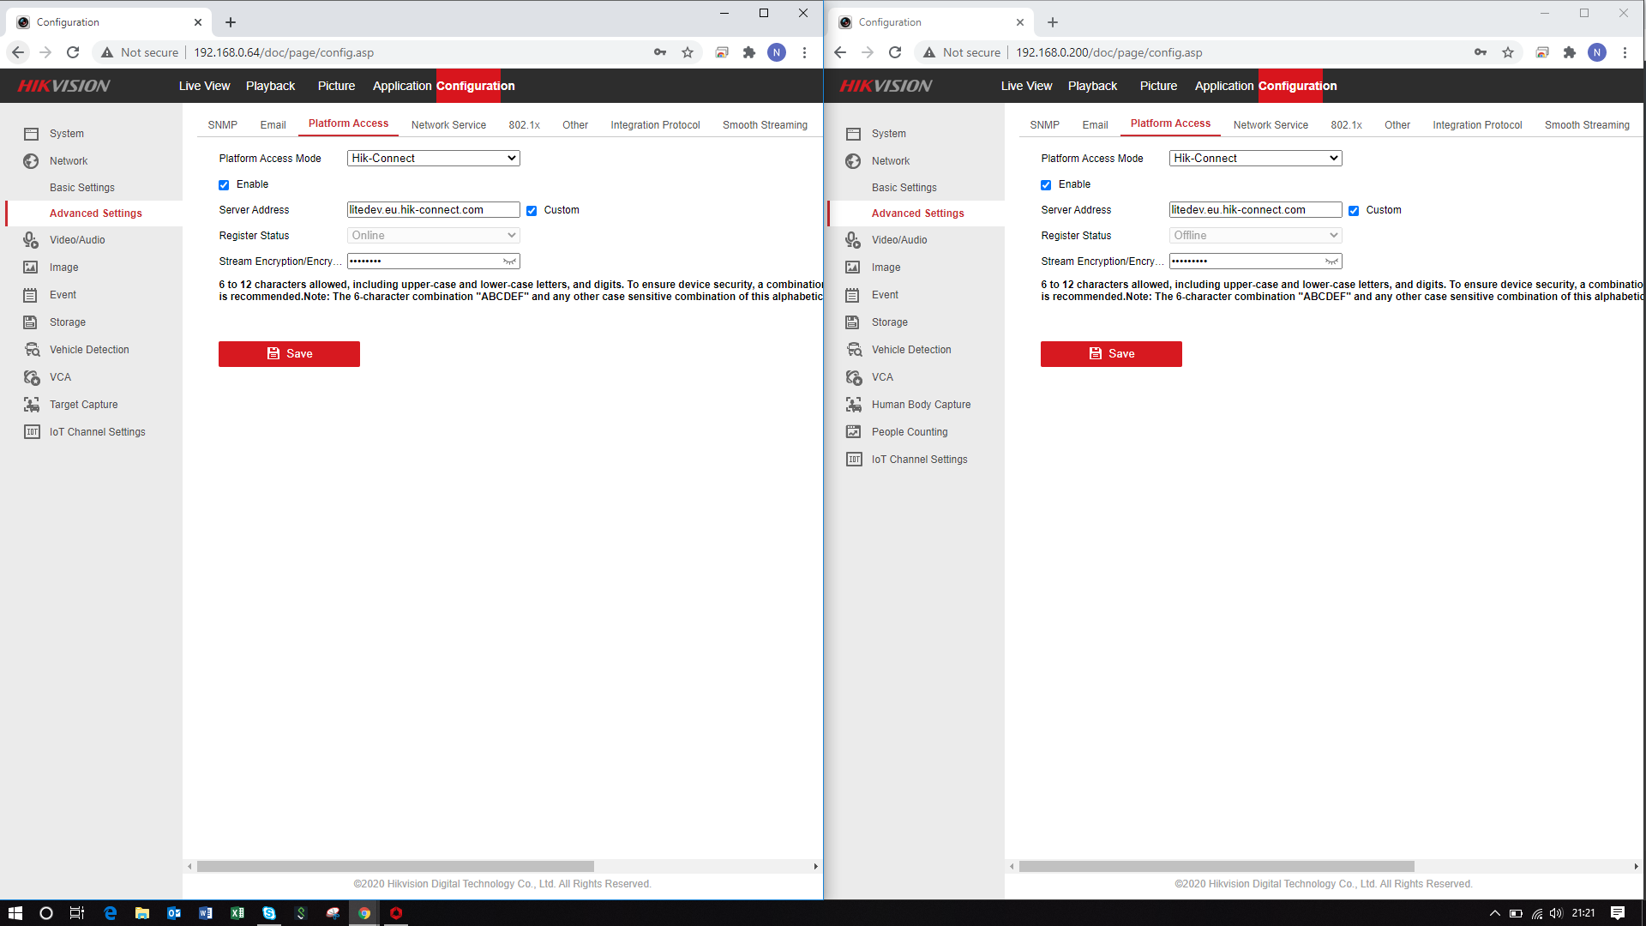Expand Hik-Connect mode dropdown in right window
The height and width of the screenshot is (926, 1646).
pos(1255,159)
